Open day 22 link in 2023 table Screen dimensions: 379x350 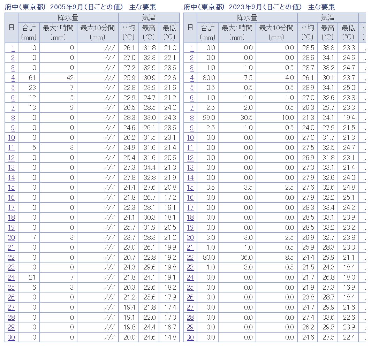click(x=190, y=257)
